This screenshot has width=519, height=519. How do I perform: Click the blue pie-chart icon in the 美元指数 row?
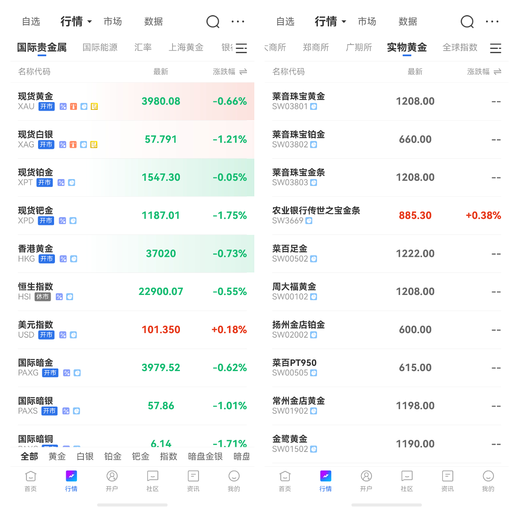74,335
